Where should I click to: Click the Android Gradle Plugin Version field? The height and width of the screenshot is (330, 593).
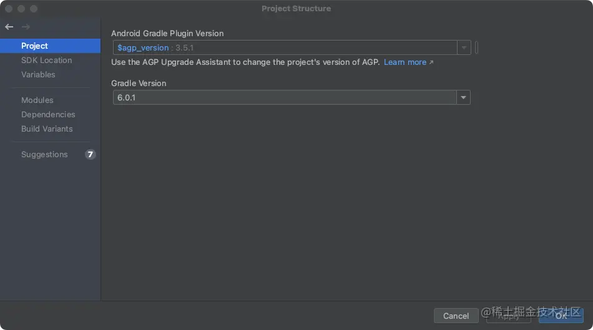284,48
